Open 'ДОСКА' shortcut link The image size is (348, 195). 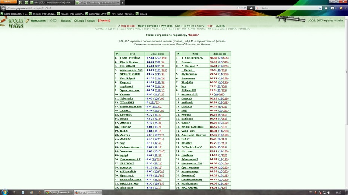point(113,29)
